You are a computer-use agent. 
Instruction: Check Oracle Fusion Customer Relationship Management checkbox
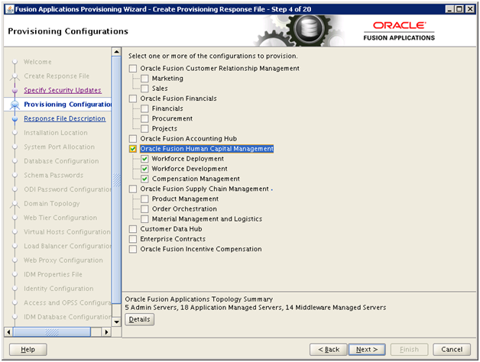(x=133, y=68)
